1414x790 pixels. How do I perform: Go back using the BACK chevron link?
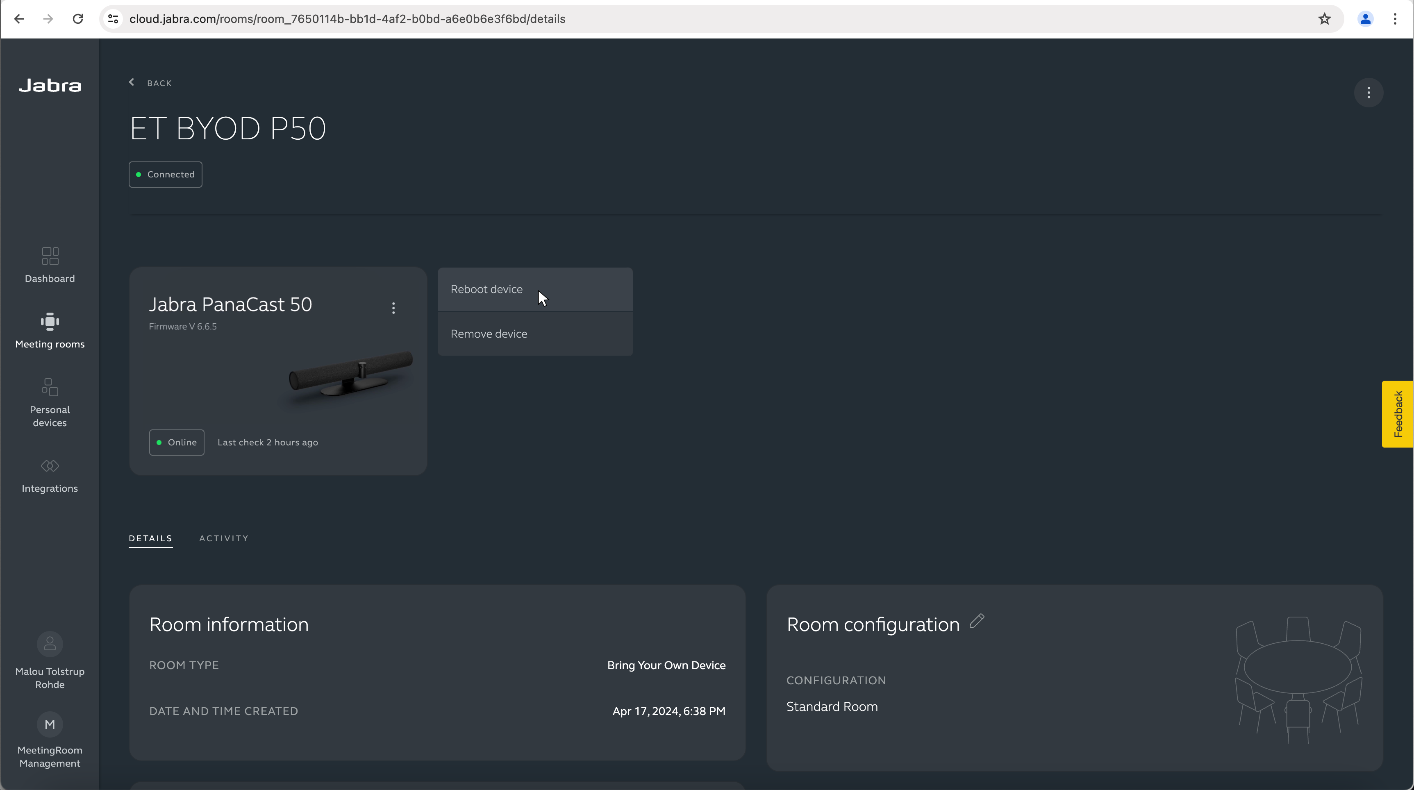pos(150,83)
